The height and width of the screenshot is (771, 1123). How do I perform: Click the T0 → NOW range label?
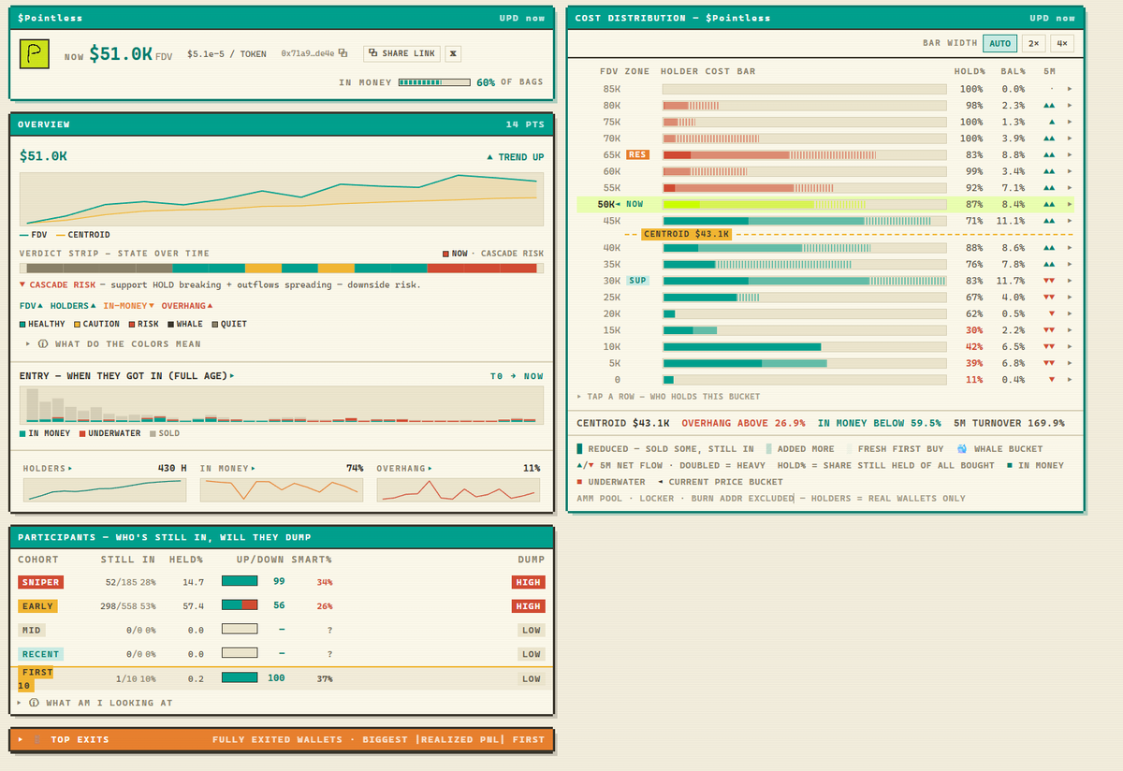click(517, 376)
